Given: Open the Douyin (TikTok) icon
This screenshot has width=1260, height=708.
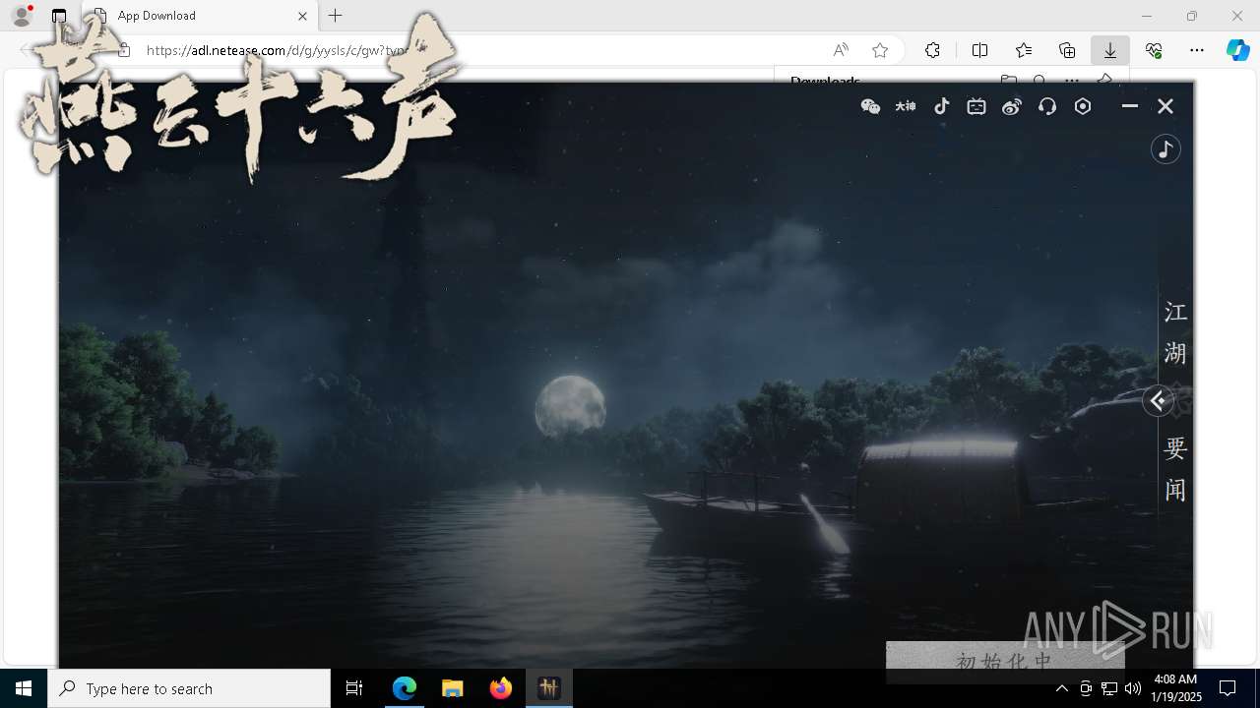Looking at the screenshot, I should pos(942,106).
